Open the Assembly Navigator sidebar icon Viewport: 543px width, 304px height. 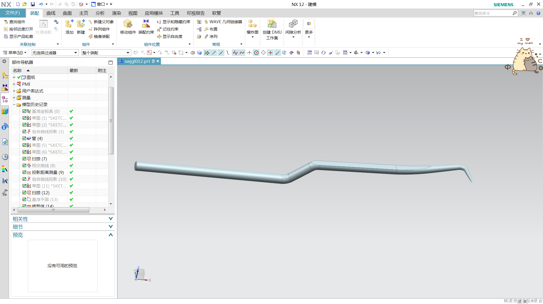click(5, 76)
